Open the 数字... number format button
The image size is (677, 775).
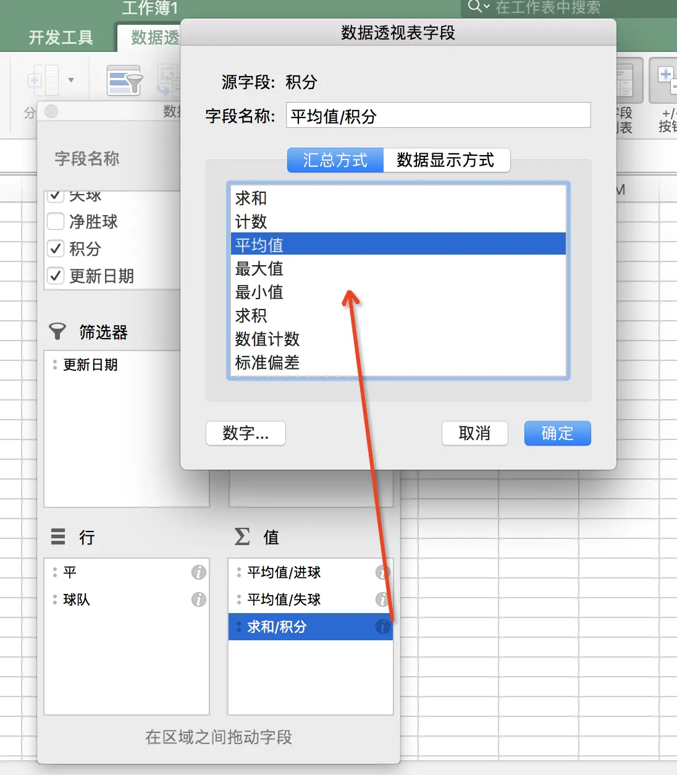click(246, 433)
